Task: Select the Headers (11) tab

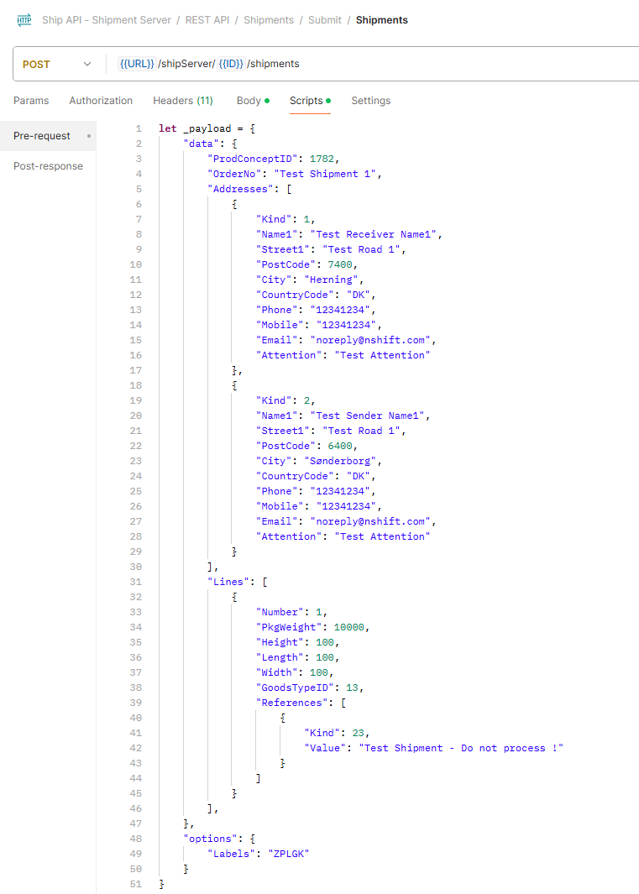Action: pyautogui.click(x=182, y=101)
